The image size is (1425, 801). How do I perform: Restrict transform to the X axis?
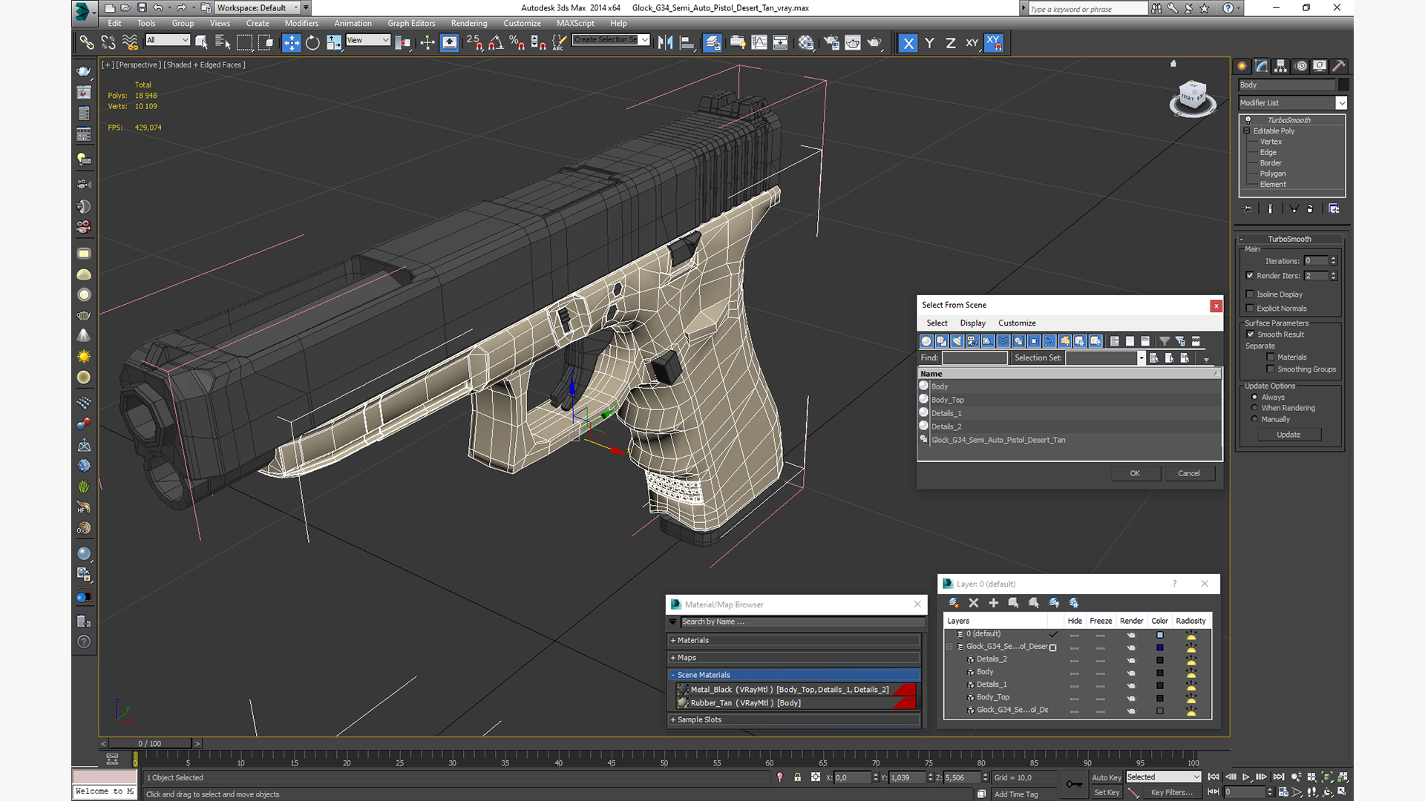click(908, 43)
